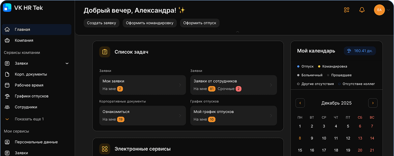394x156 pixels.
Task: Select December 8 in the calendar
Action: pos(300,138)
